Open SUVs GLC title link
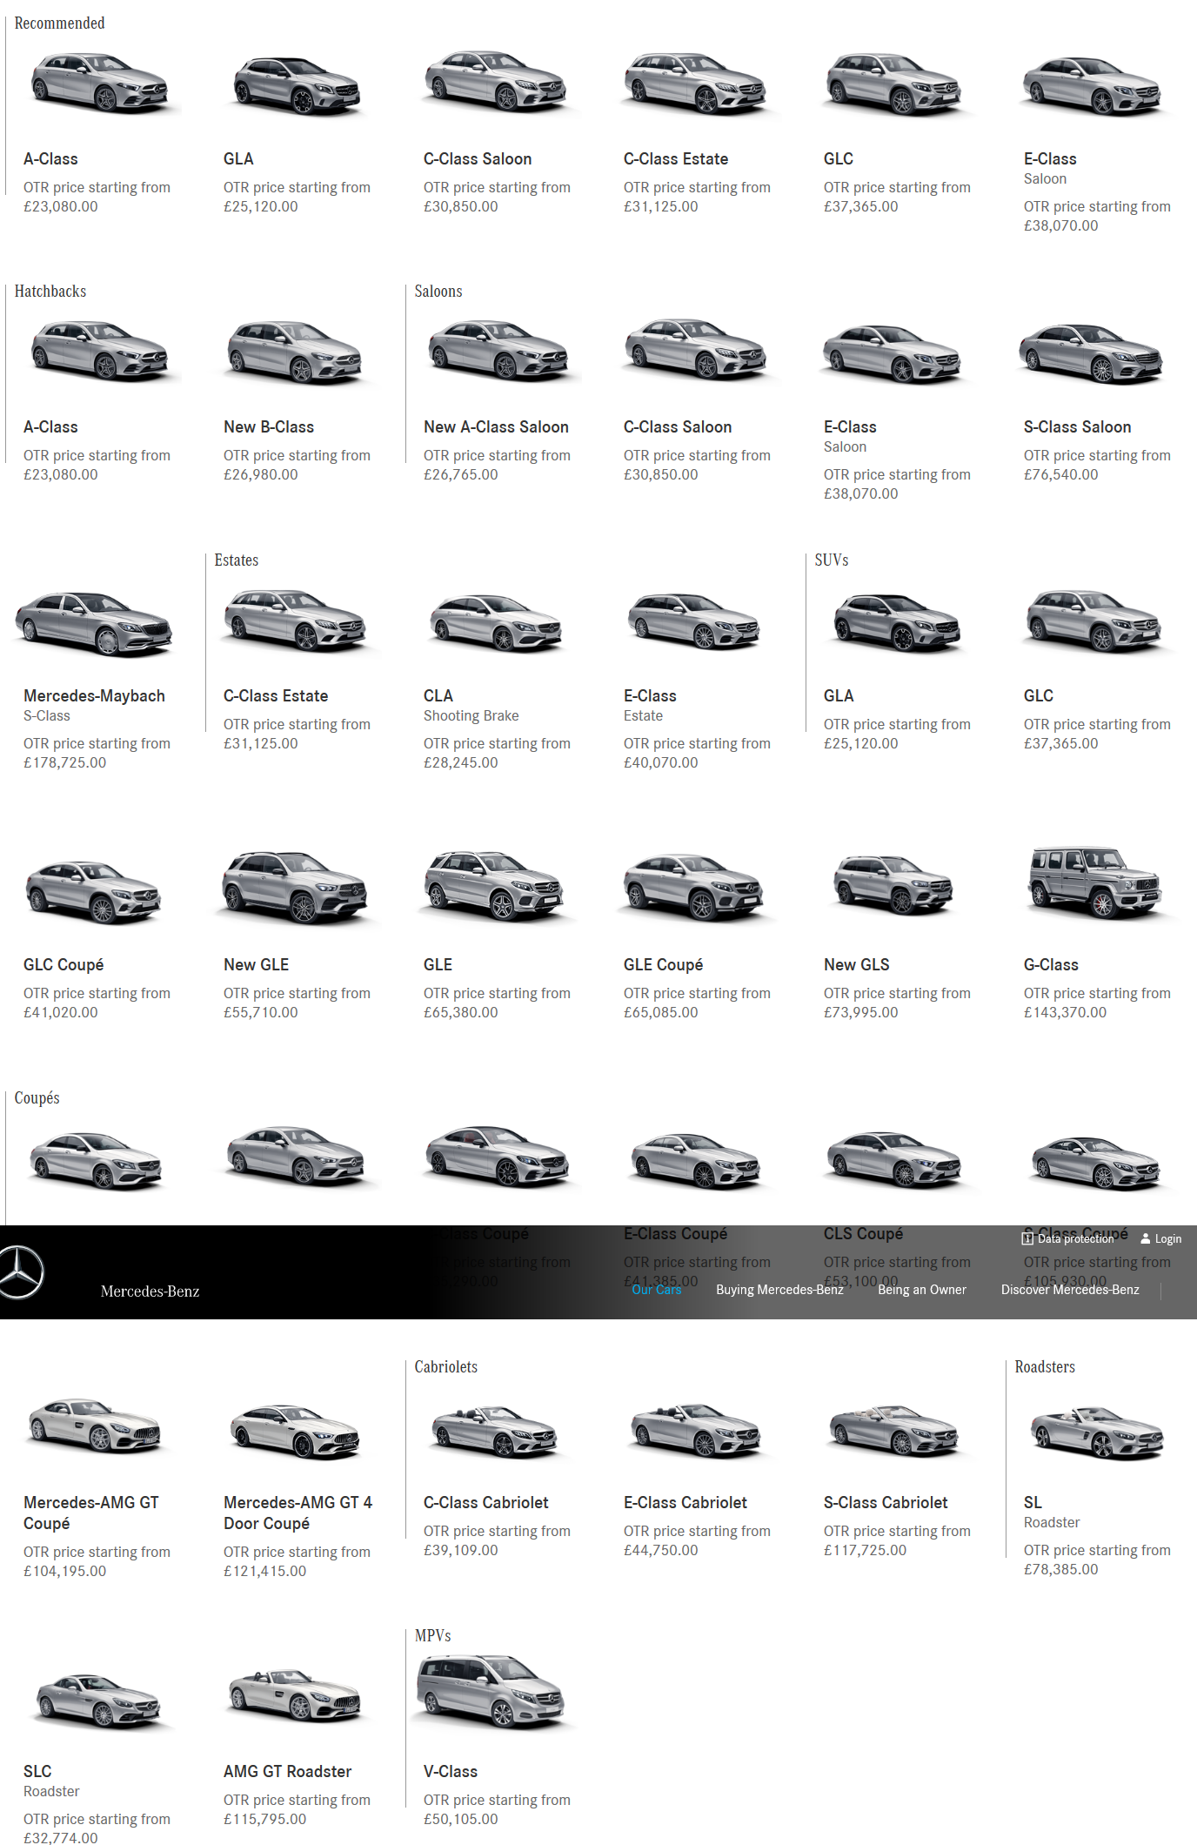Image resolution: width=1197 pixels, height=1845 pixels. [1039, 696]
